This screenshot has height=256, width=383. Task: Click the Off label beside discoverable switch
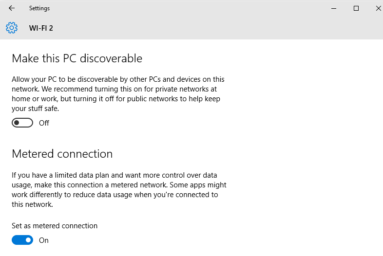(x=44, y=123)
